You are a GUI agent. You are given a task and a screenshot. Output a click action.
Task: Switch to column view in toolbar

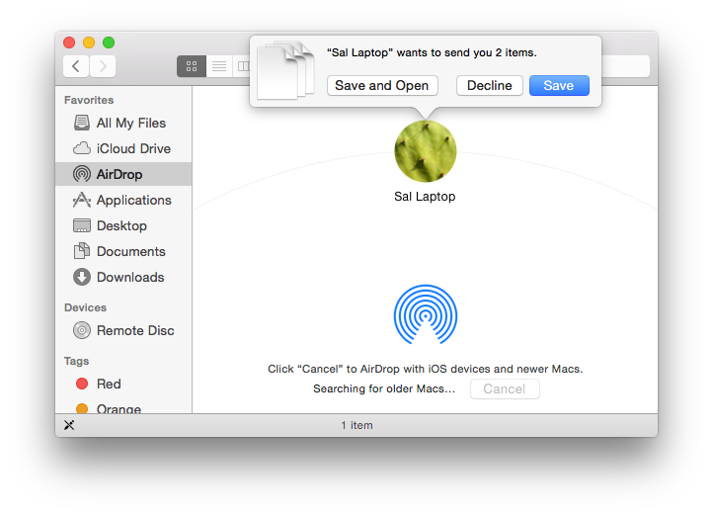coord(242,66)
